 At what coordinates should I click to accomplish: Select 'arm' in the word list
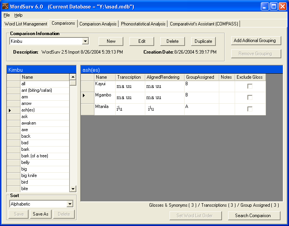click(45, 97)
